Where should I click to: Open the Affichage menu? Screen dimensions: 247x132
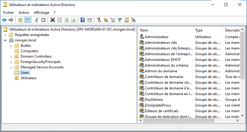41,13
